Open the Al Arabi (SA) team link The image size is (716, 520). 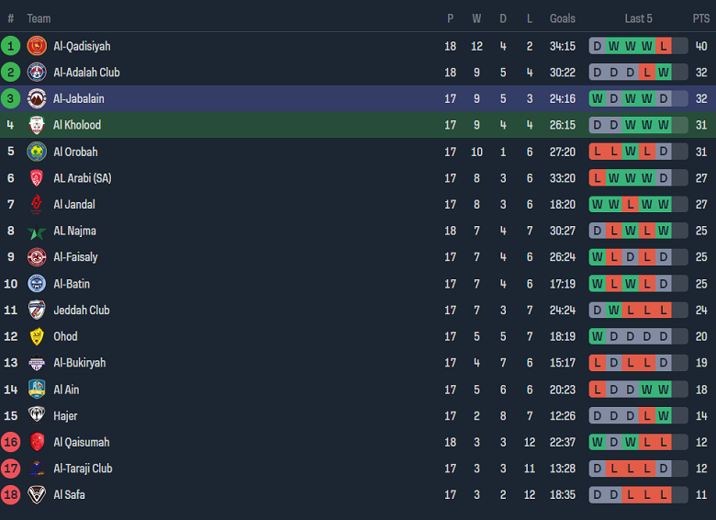(x=82, y=178)
